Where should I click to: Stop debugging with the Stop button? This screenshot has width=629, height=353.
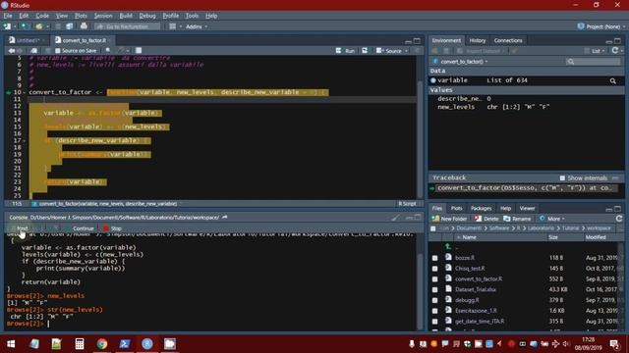pos(112,228)
